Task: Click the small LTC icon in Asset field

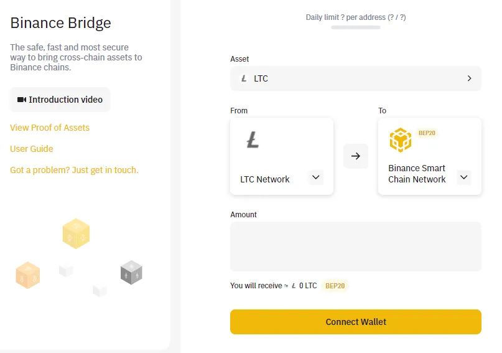Action: 244,78
